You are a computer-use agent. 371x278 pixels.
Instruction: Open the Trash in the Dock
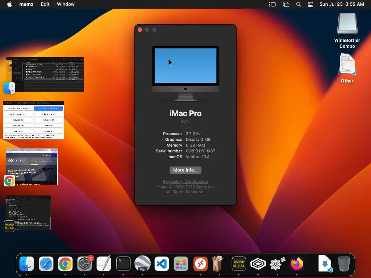pyautogui.click(x=344, y=264)
